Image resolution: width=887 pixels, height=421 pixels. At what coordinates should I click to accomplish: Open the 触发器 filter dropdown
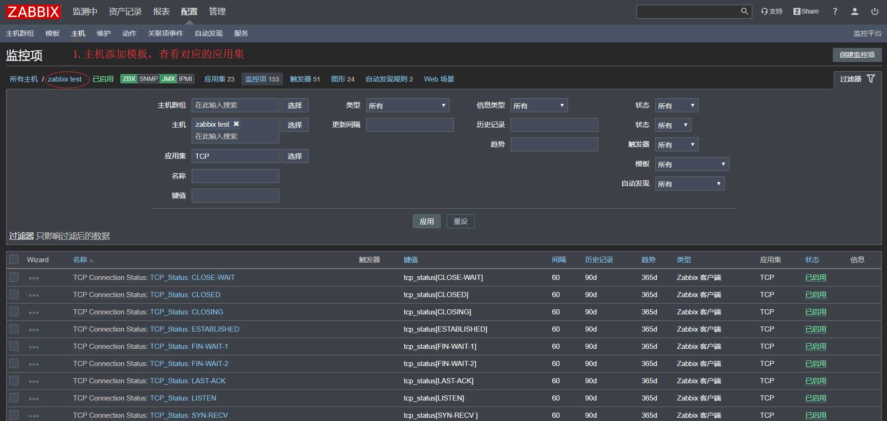tap(677, 145)
